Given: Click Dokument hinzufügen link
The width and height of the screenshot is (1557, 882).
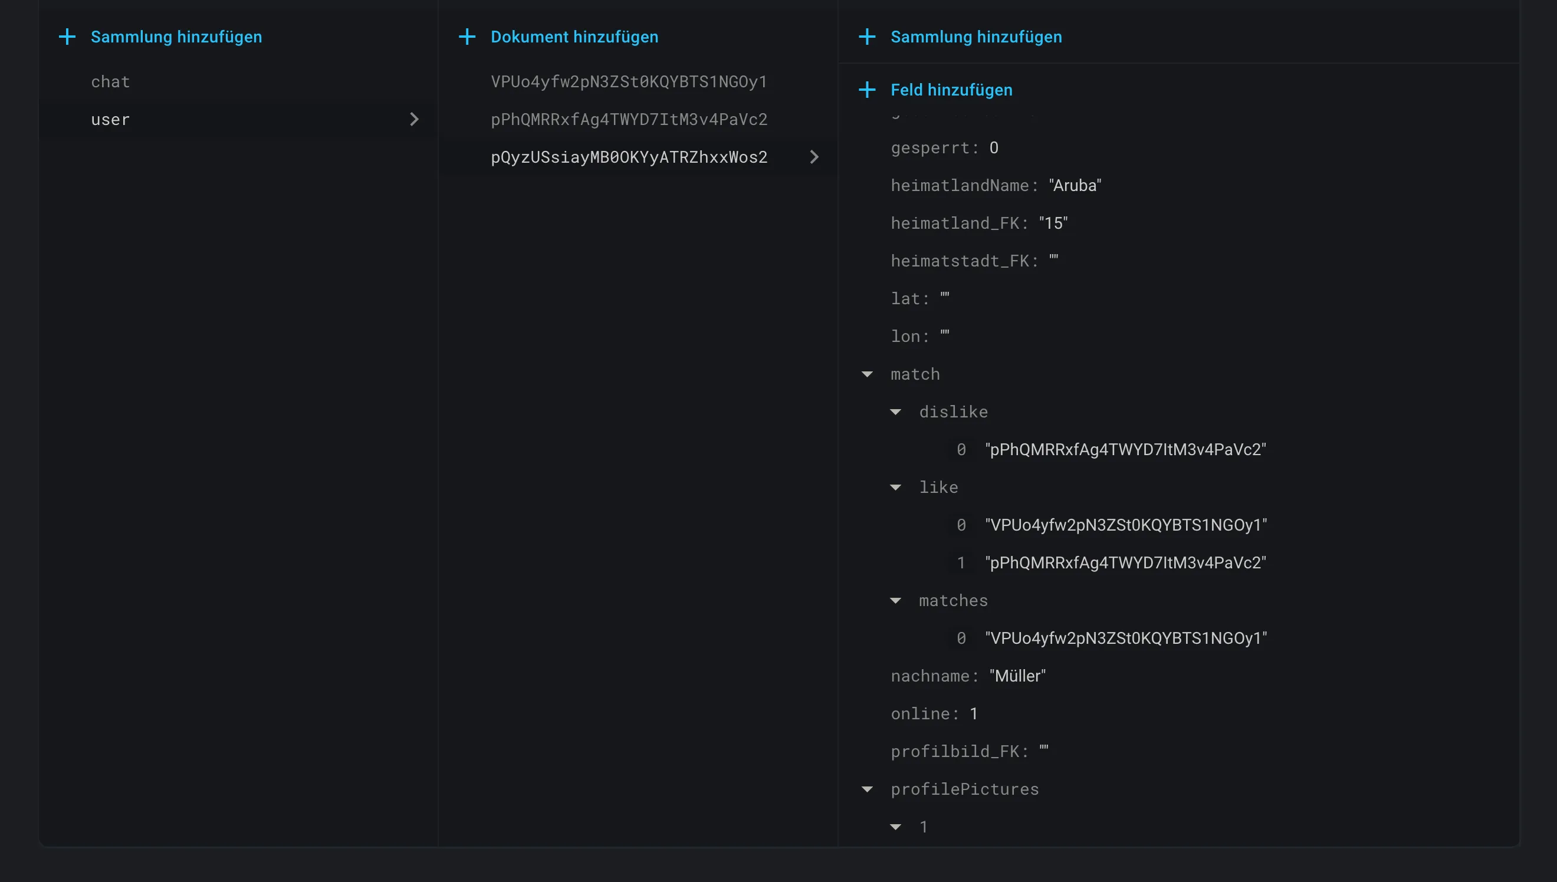Looking at the screenshot, I should 574,37.
